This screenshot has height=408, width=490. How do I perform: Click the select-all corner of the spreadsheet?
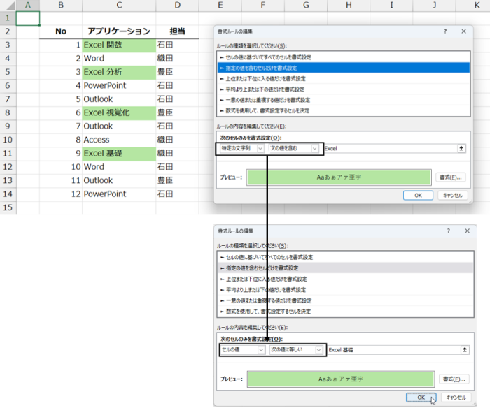(8, 6)
